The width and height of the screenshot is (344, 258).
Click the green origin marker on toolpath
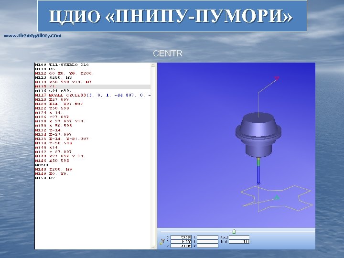click(277, 197)
